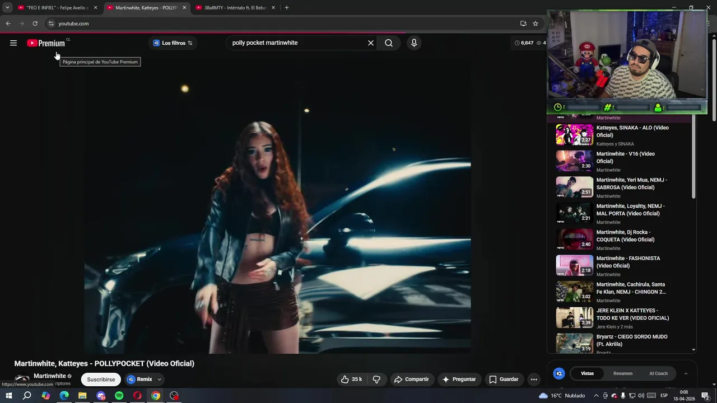Viewport: 717px width, 403px height.
Task: Dislike the video with thumbs down
Action: pos(376,379)
